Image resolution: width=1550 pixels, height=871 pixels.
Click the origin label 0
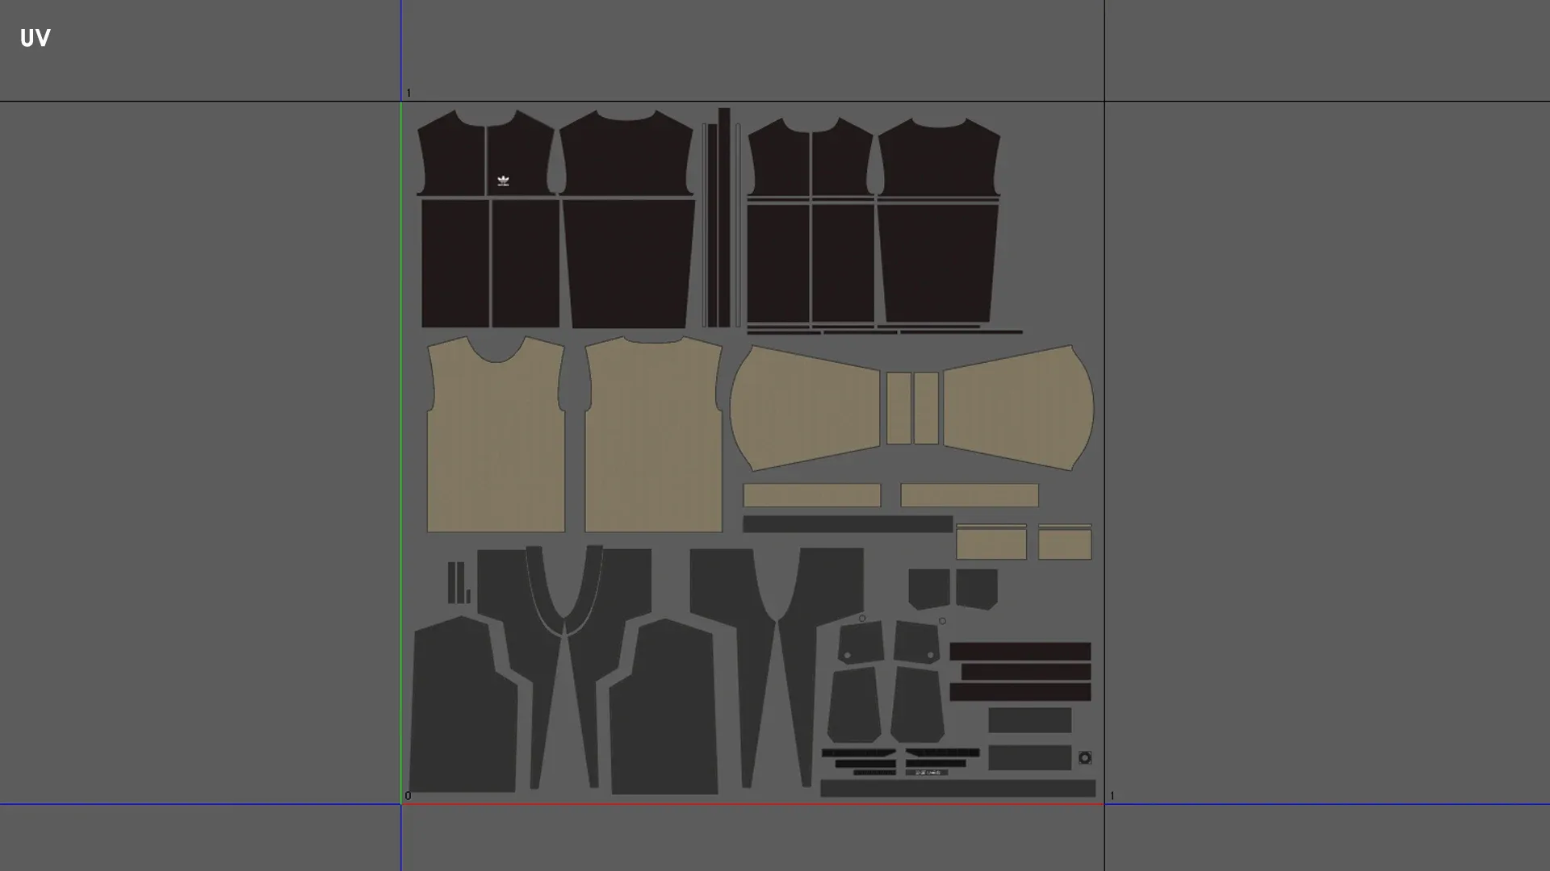(408, 796)
